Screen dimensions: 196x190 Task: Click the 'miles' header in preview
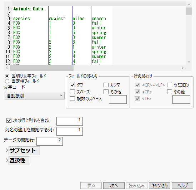[x=79, y=19]
